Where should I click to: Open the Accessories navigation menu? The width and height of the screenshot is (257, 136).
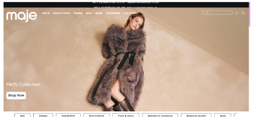coord(113,13)
